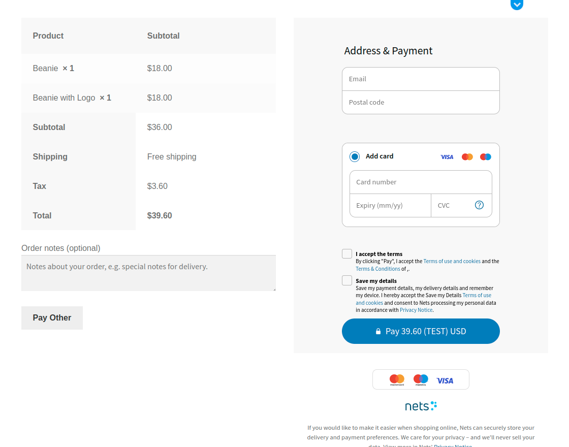The width and height of the screenshot is (569, 447).
Task: Open the CVC help question mark icon
Action: coord(479,205)
